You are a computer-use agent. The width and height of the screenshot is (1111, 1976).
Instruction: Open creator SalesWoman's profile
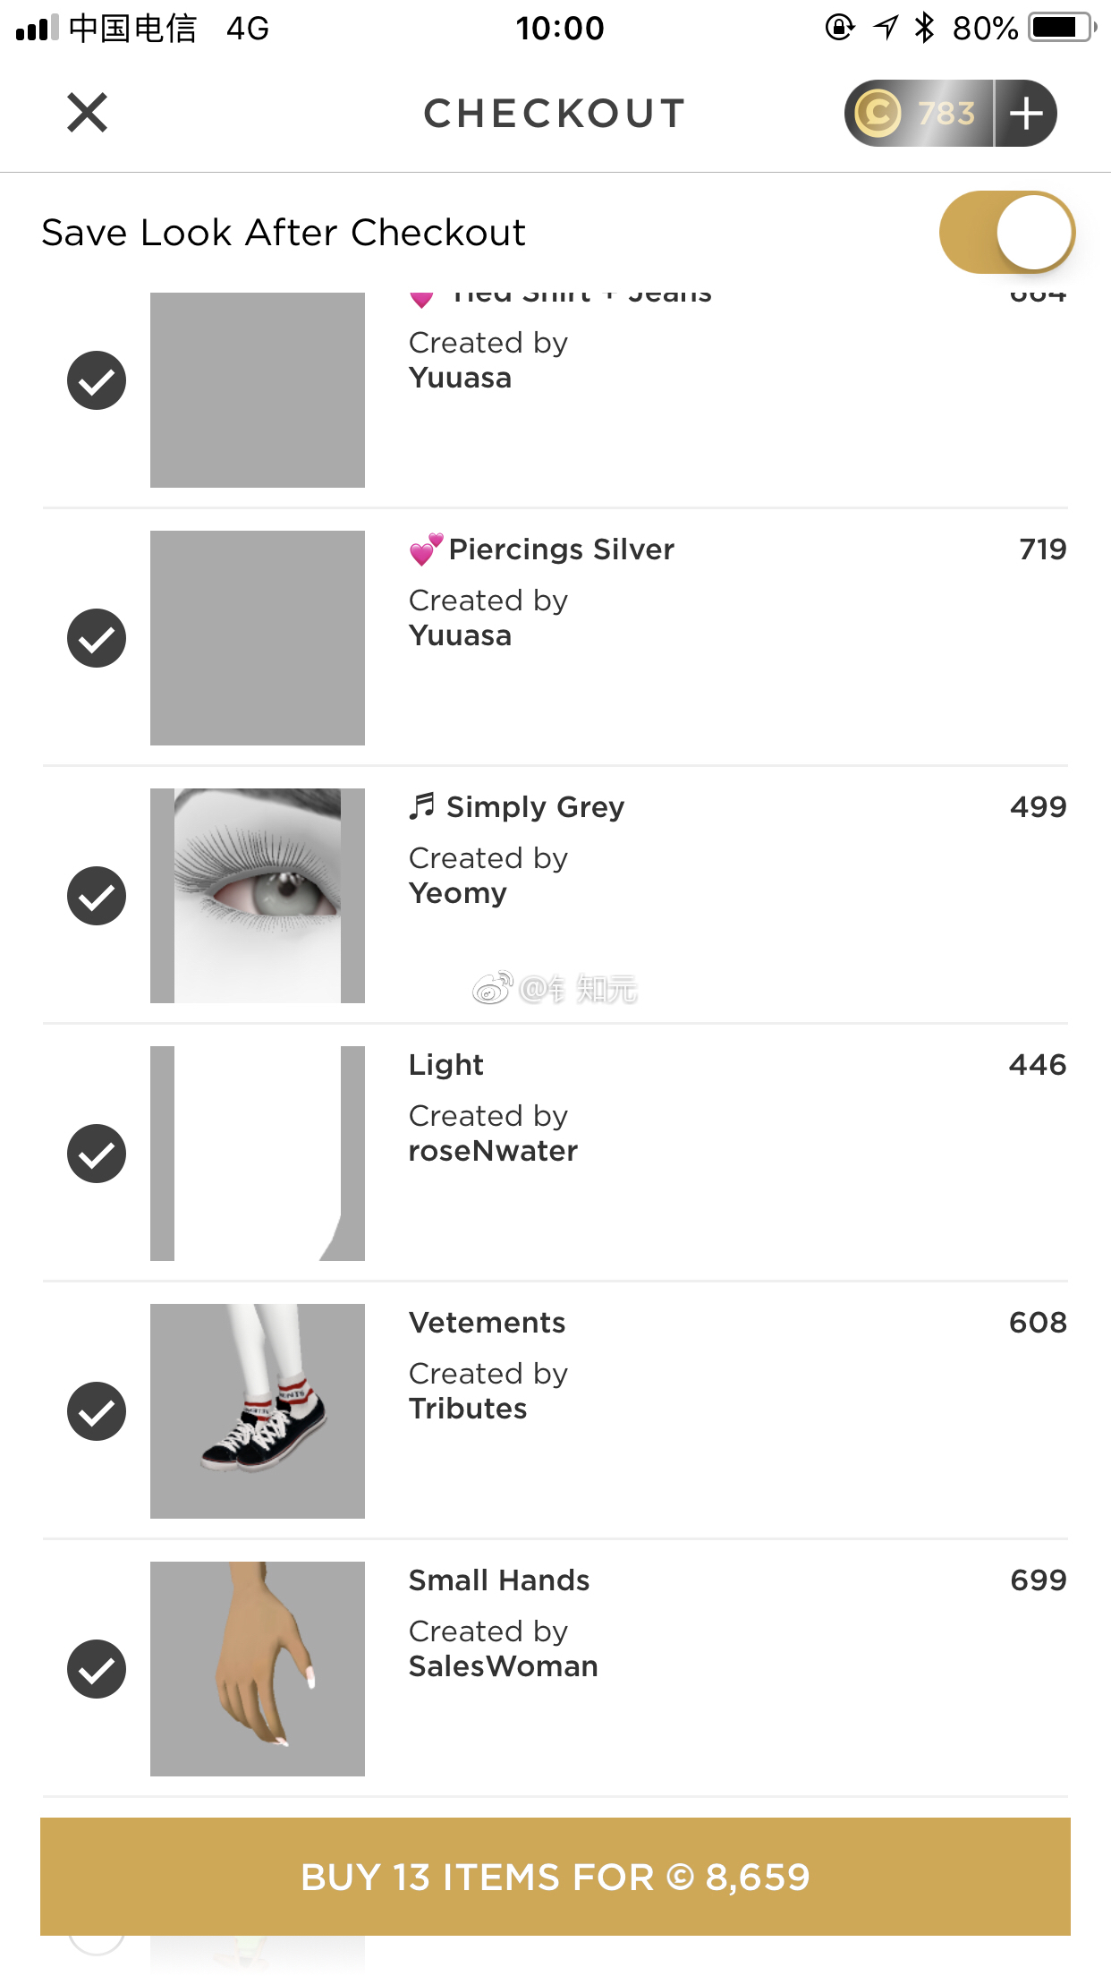(x=504, y=1666)
